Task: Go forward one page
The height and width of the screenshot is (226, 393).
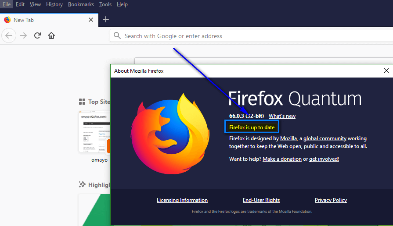Action: coord(23,35)
